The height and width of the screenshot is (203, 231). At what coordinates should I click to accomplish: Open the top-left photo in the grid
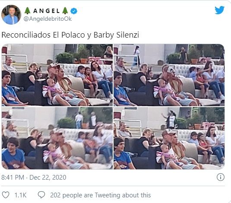point(57,75)
